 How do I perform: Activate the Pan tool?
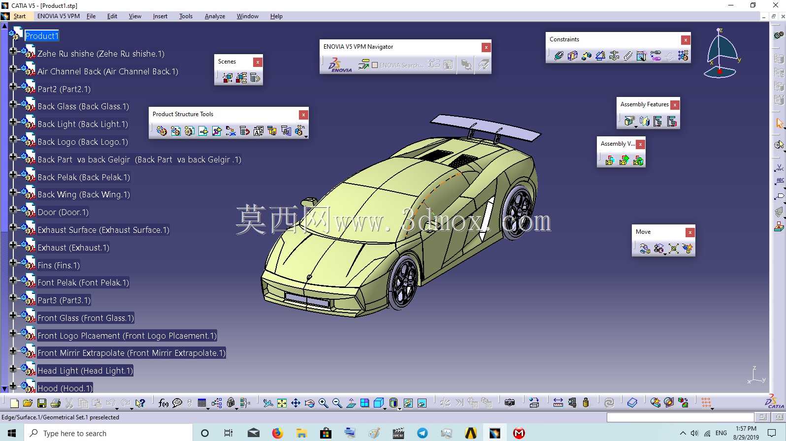click(x=295, y=403)
